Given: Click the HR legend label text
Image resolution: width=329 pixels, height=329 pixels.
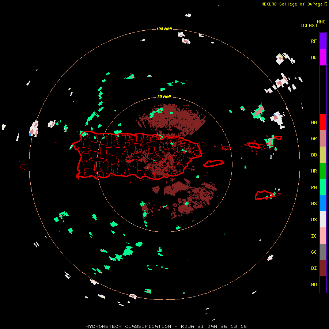Looking at the screenshot, I should pos(314,171).
